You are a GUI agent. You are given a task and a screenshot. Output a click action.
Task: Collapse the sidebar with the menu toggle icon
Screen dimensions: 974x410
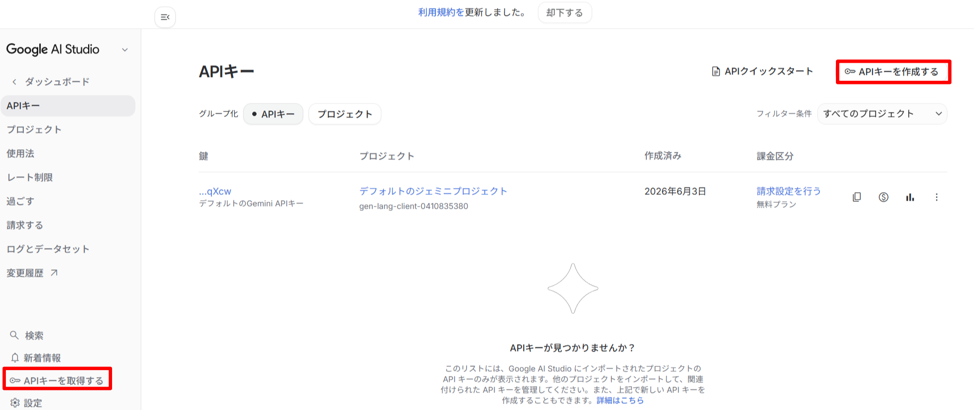click(165, 17)
